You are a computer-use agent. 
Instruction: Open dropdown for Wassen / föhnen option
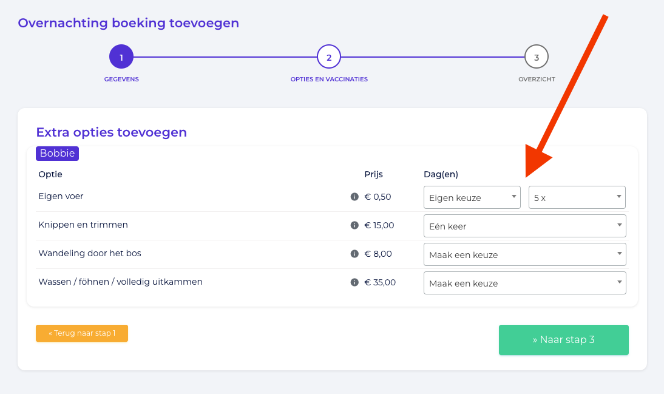(x=524, y=283)
